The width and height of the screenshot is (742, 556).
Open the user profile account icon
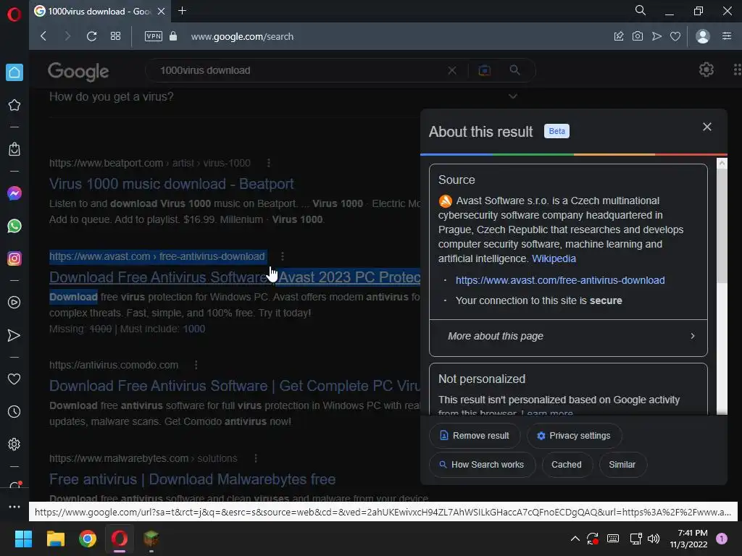point(703,36)
